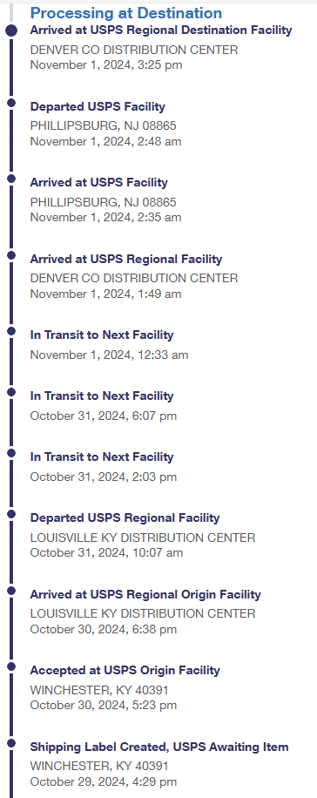
Task: Select marker for Arrived at USPS Regional Facility
Action: 11,255
